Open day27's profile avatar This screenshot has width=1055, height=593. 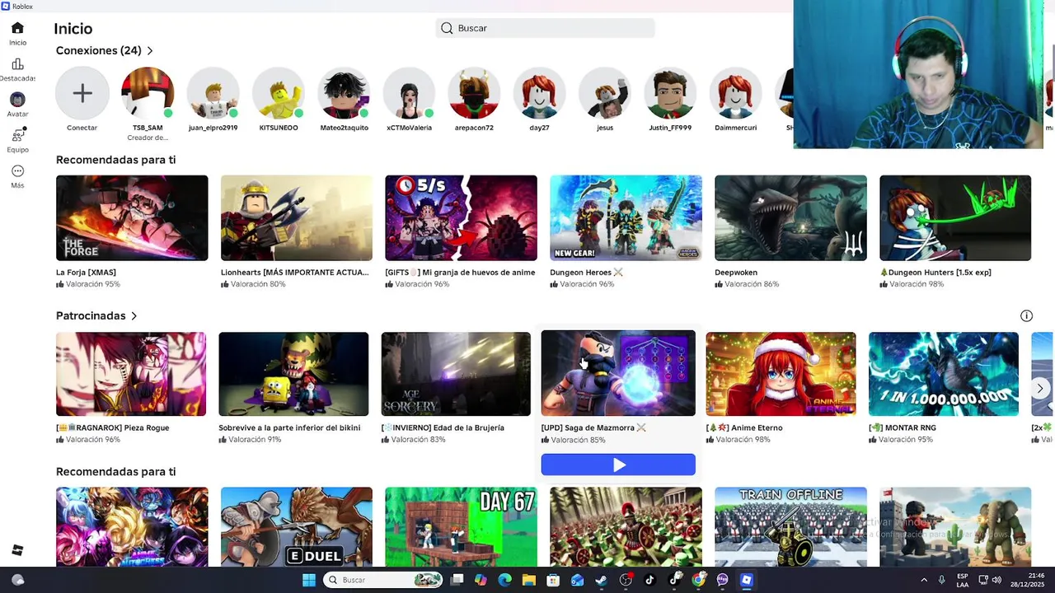(x=539, y=93)
